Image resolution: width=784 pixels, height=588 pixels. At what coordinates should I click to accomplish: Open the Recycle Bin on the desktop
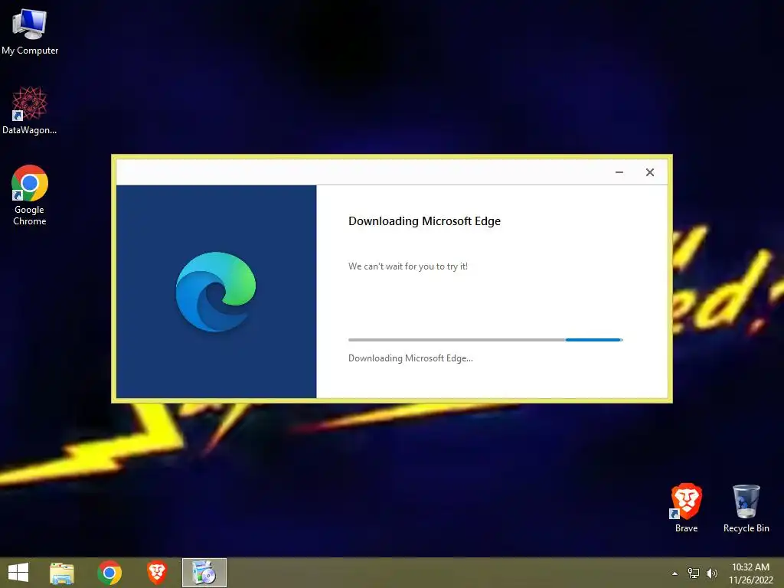tap(746, 508)
